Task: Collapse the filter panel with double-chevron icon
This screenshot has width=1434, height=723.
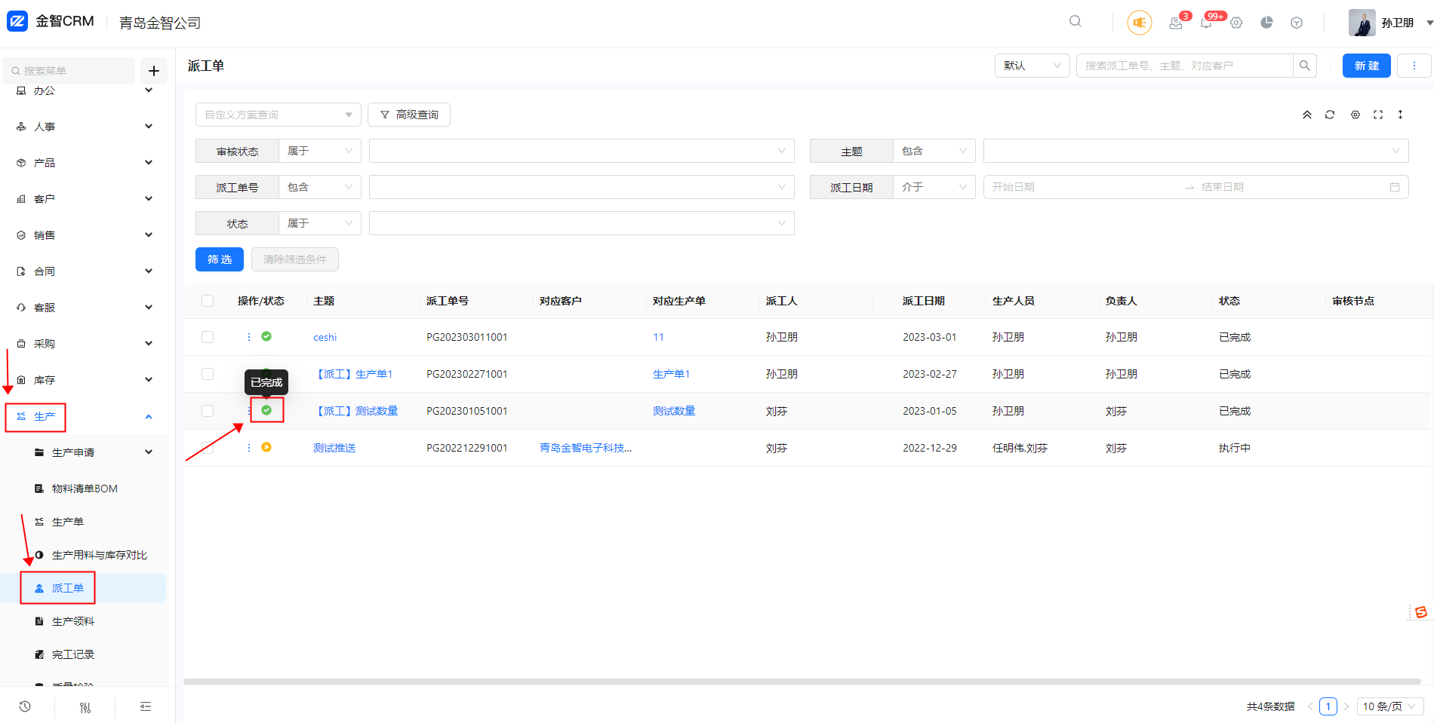Action: pos(1307,115)
